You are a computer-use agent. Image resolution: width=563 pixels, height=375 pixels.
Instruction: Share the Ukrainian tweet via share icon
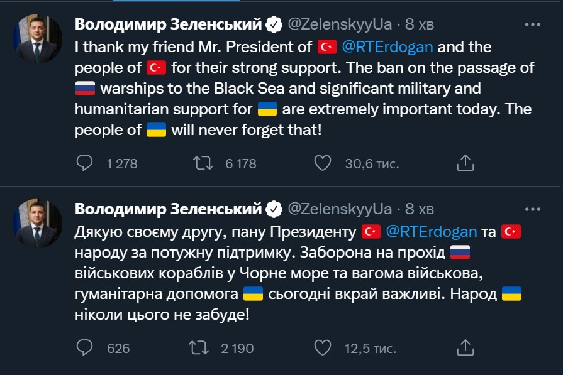[465, 347]
